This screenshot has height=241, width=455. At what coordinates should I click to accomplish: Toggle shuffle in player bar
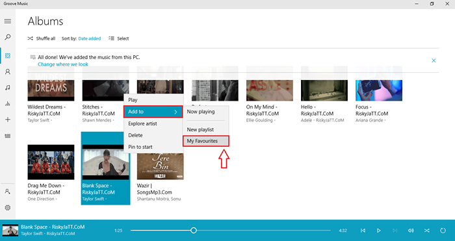(427, 231)
